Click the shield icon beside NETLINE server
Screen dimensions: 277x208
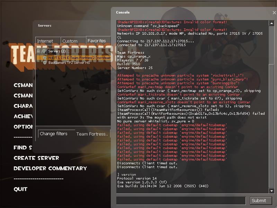coord(45,57)
